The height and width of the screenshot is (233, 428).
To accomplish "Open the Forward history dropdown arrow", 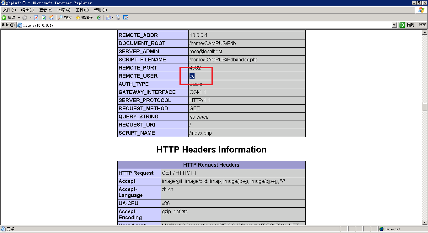I will point(30,18).
